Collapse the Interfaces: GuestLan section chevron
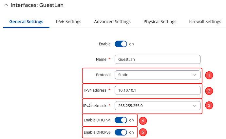This screenshot has height=139, width=226. click(x=6, y=5)
